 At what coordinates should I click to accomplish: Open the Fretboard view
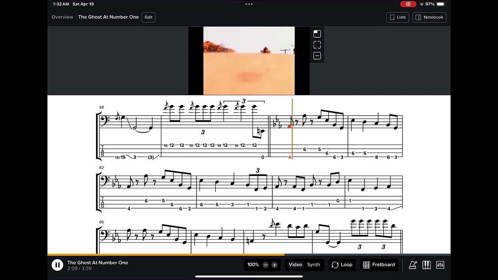[379, 265]
